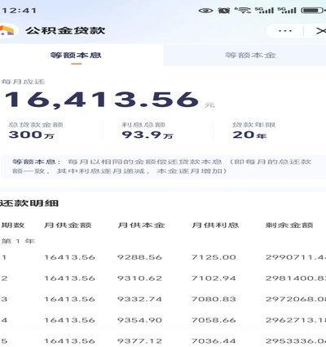Tap period 3 interest 7080.83
Screen dimensions: 326x347
click(x=214, y=299)
